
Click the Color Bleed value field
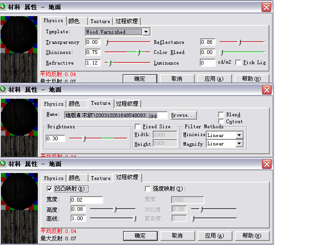point(208,52)
